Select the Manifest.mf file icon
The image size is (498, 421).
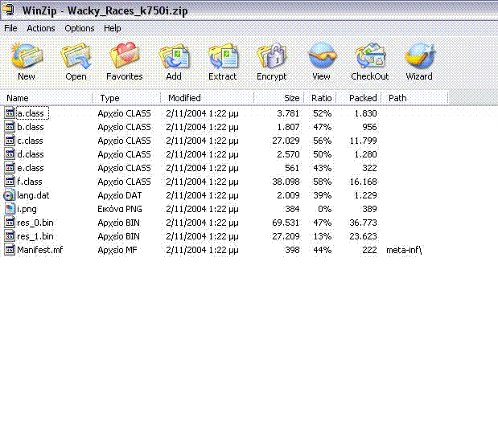[x=10, y=250]
